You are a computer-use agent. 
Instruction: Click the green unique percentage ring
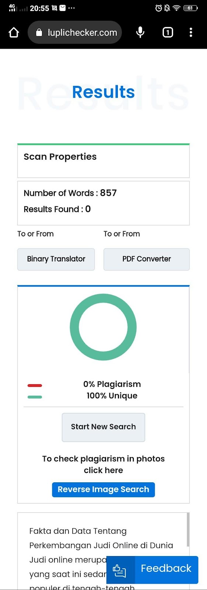103,327
